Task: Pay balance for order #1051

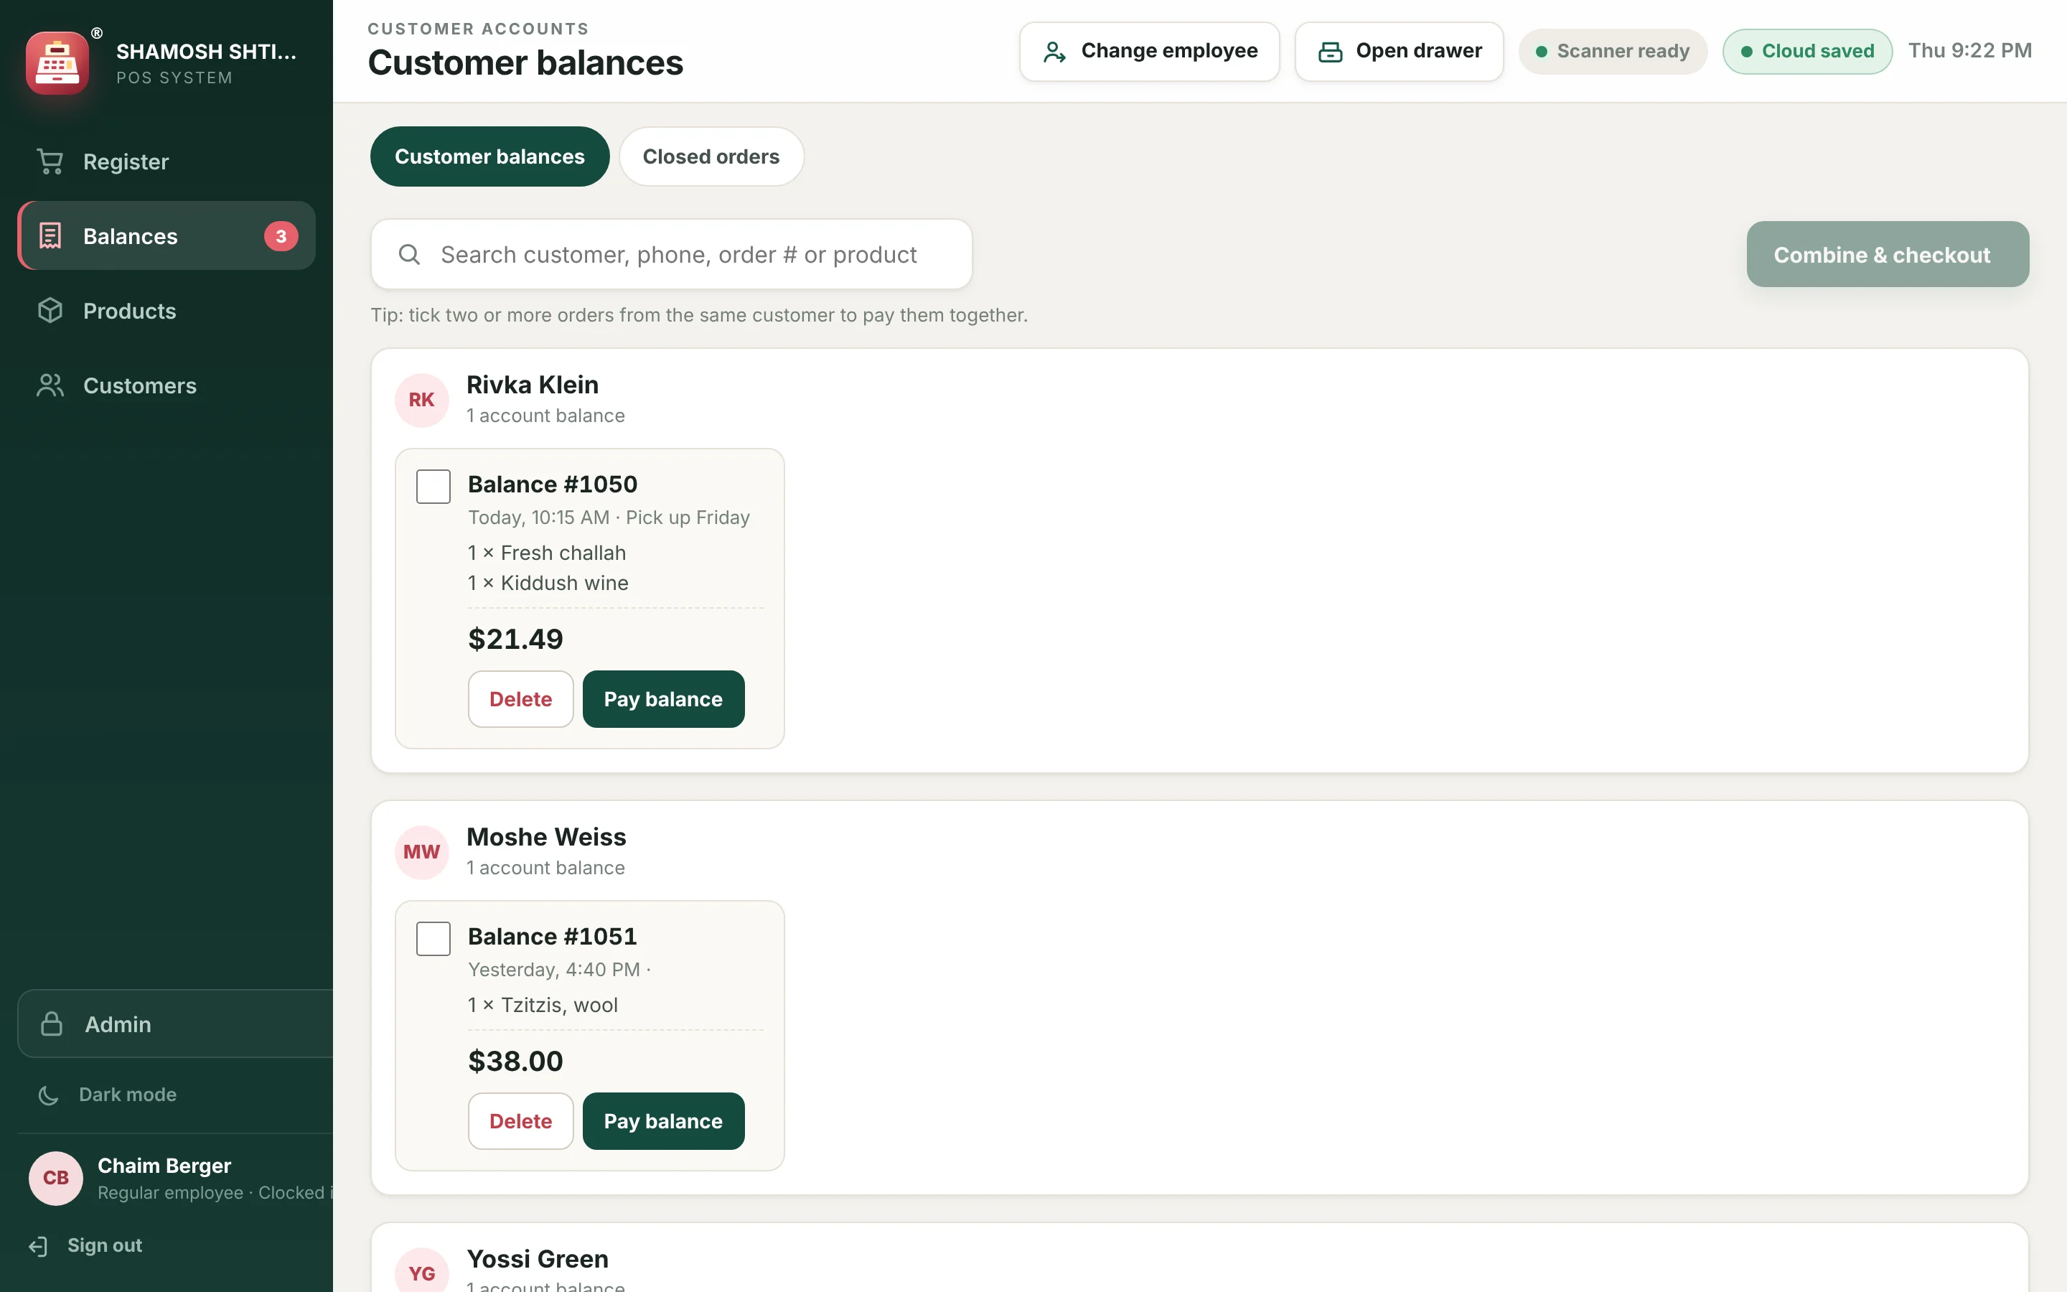Action: pos(663,1121)
